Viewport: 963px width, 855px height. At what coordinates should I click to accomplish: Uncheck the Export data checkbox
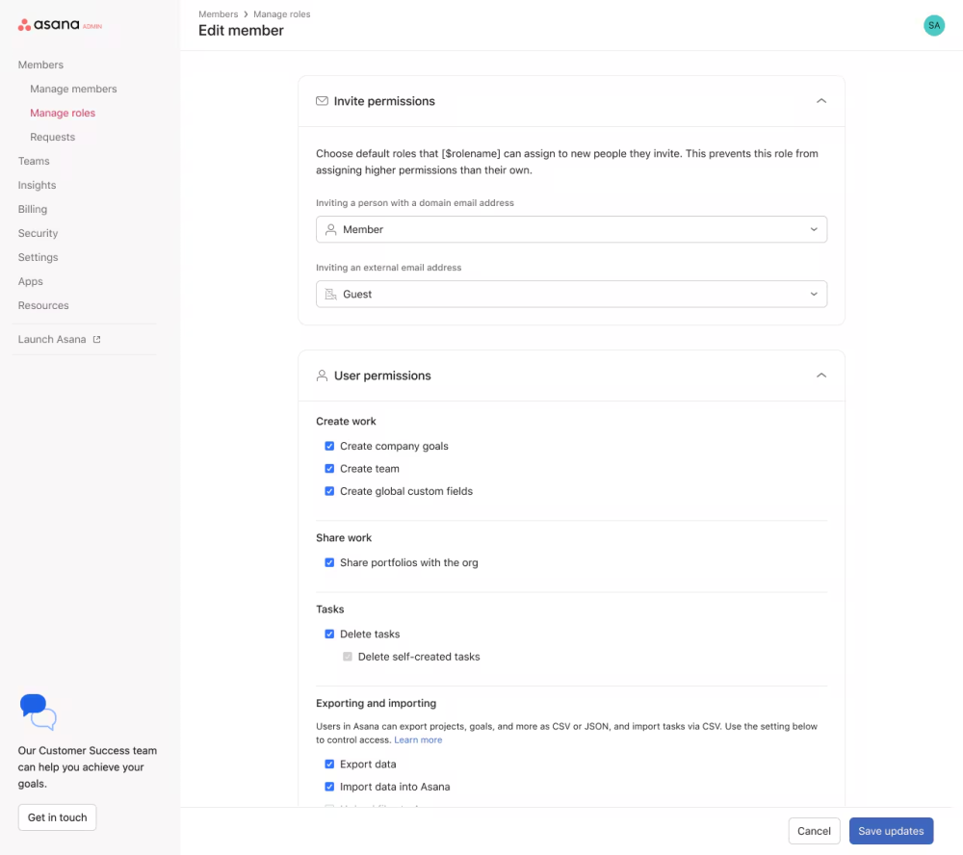click(329, 764)
